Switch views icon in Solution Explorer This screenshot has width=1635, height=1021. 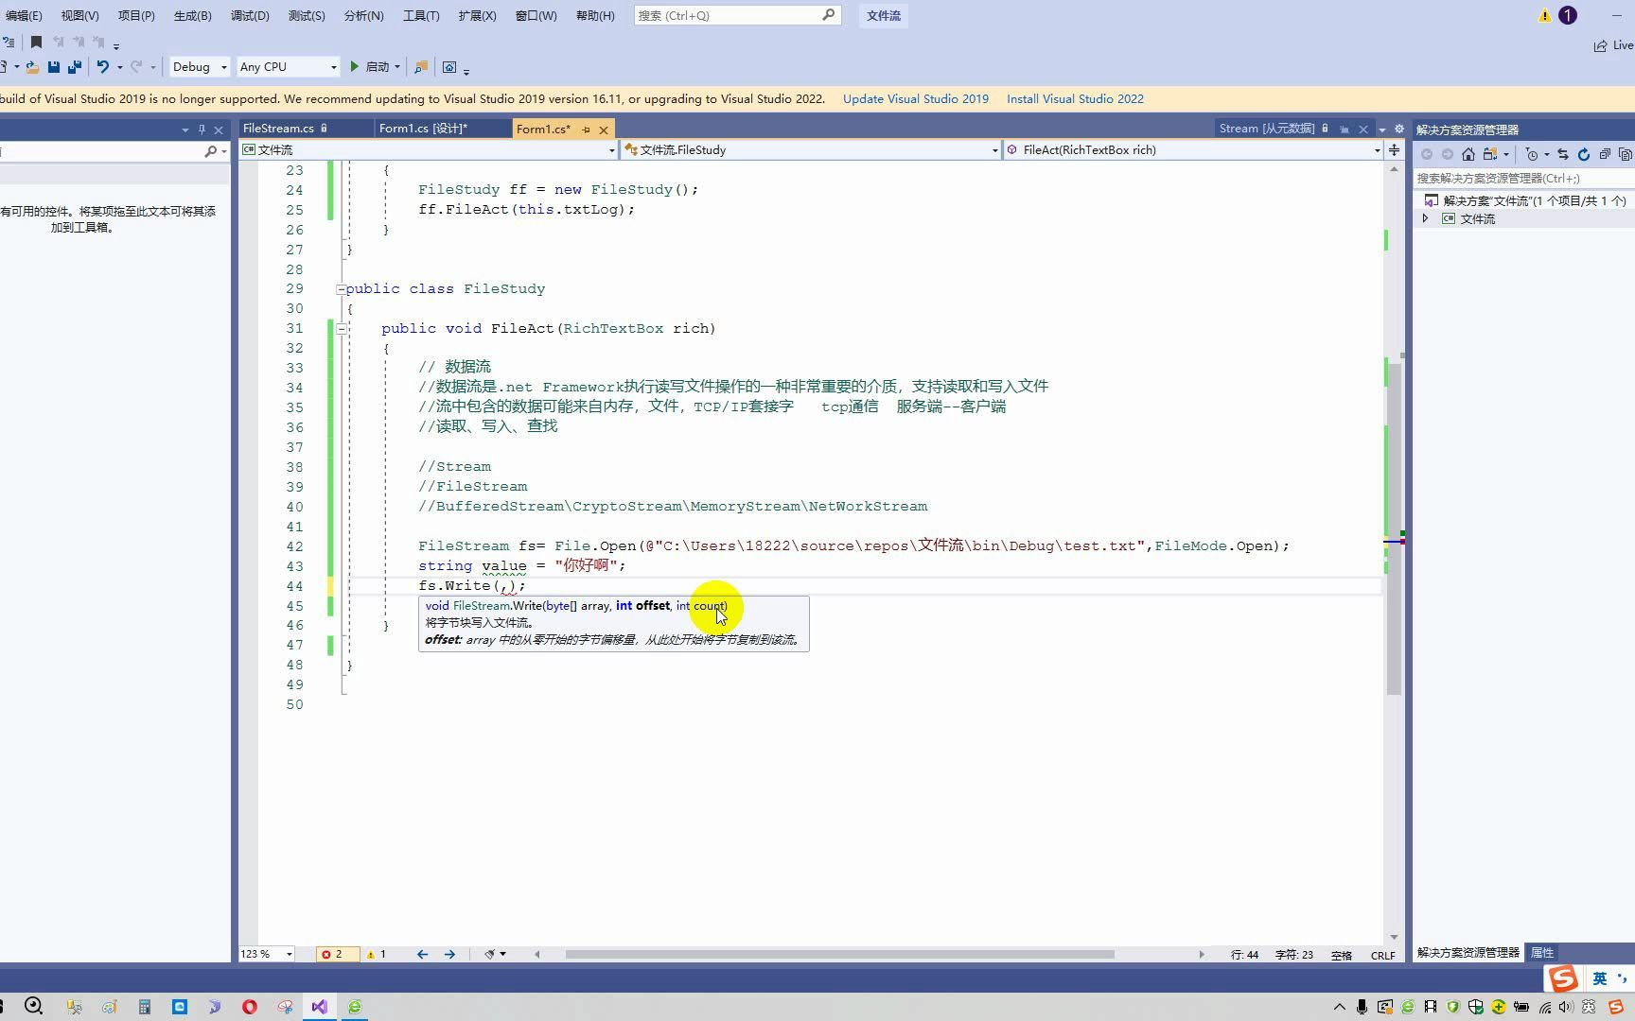tap(1490, 154)
